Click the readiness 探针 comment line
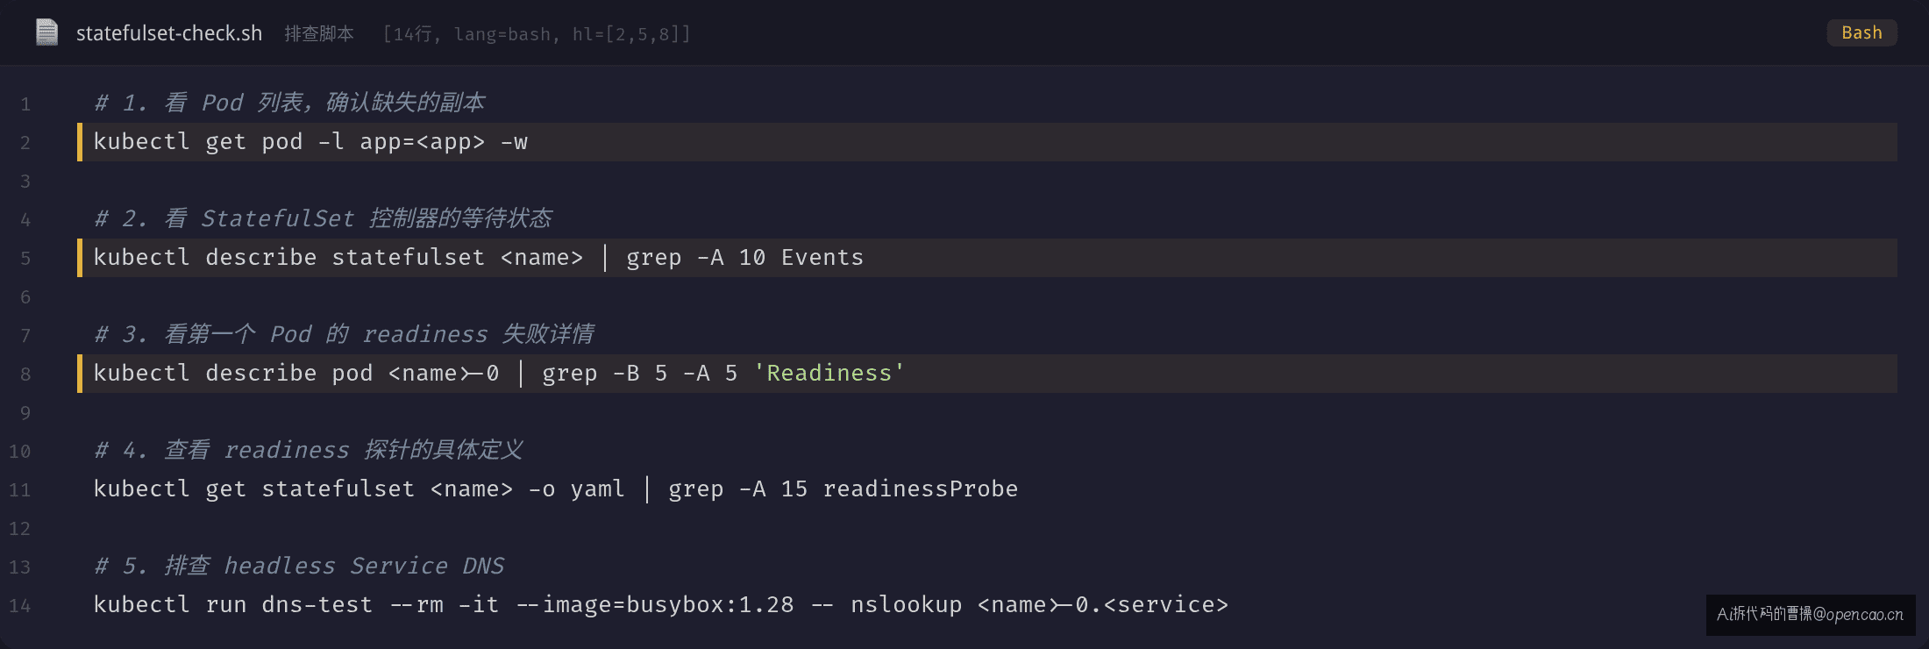 309,450
